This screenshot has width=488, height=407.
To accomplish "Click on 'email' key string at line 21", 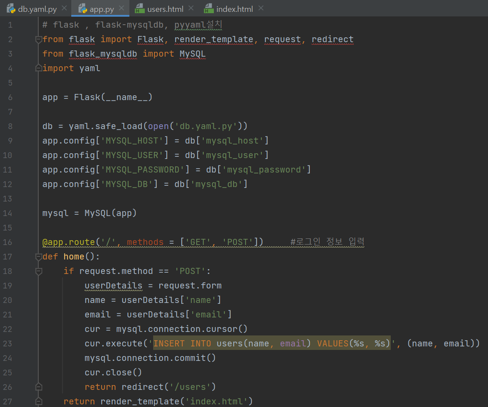I will click(208, 314).
